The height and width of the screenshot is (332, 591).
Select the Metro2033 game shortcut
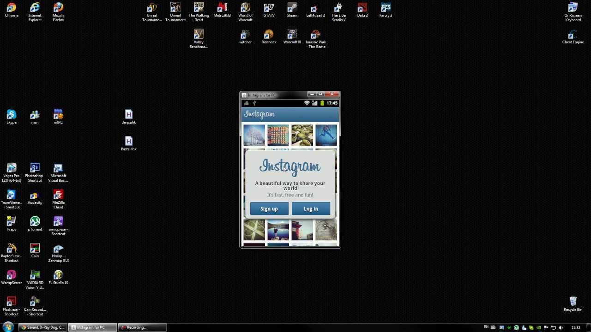(x=222, y=10)
